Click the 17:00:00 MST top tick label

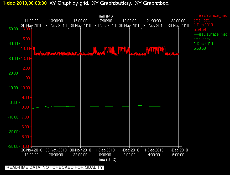[105, 23]
